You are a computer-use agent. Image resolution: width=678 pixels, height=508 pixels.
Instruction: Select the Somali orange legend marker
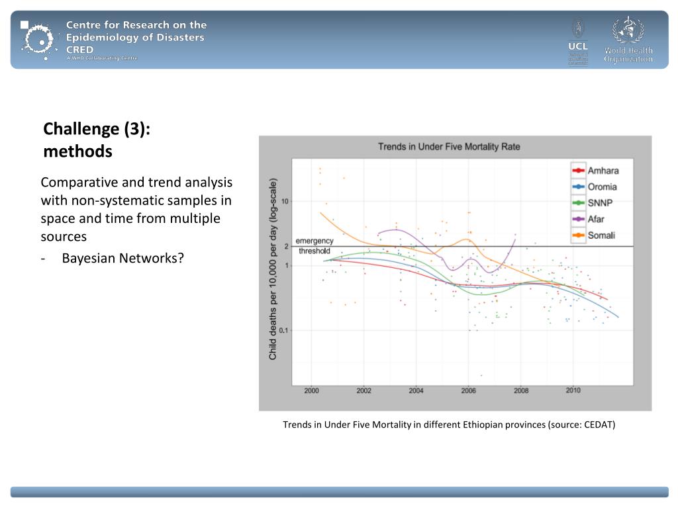[x=578, y=235]
